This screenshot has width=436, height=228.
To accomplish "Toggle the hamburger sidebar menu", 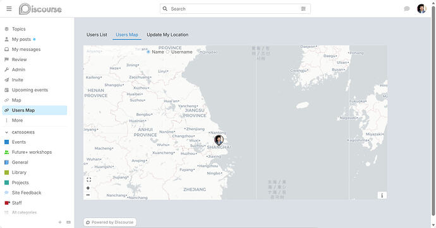I will 9,9.
